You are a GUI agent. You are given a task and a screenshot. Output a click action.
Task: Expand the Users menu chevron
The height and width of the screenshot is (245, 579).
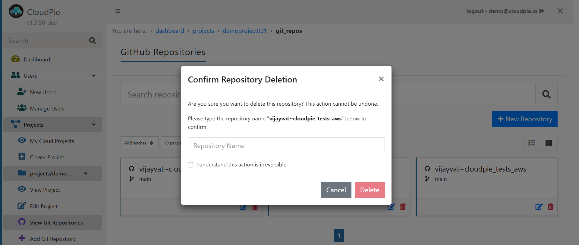94,76
